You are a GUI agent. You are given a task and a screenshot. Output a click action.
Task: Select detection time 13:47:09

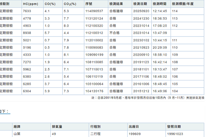point(160,33)
